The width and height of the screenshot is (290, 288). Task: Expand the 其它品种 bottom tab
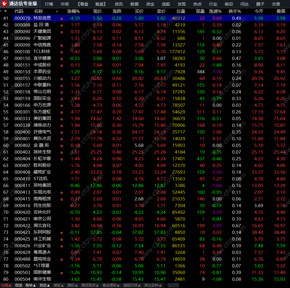[x=153, y=285]
